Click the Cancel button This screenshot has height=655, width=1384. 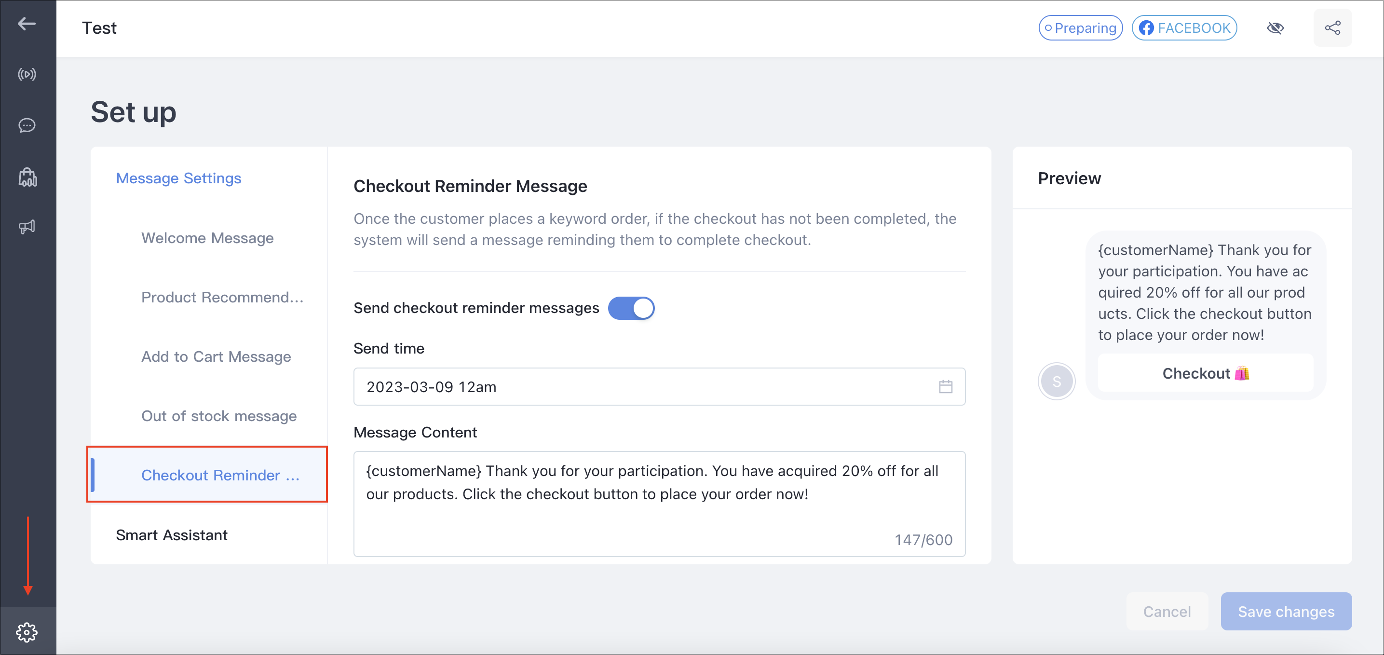1167,611
